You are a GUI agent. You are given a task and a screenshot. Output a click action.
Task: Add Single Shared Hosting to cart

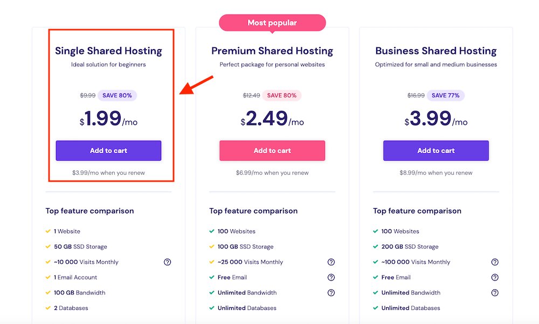(x=108, y=150)
